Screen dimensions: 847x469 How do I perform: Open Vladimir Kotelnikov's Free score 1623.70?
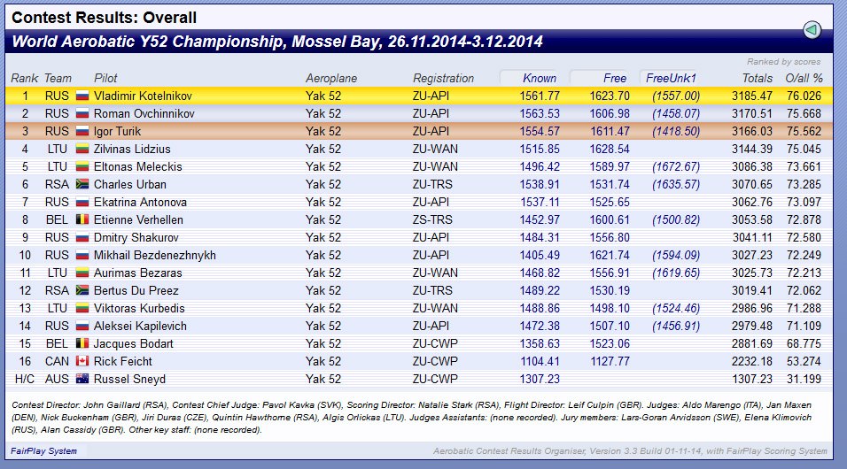pos(610,96)
